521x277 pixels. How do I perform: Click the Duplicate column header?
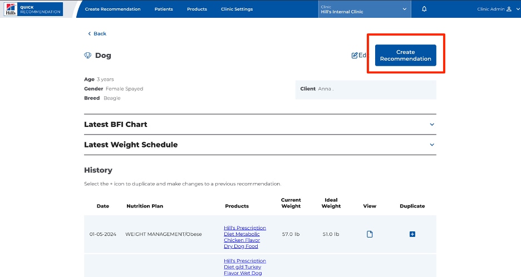(x=412, y=206)
